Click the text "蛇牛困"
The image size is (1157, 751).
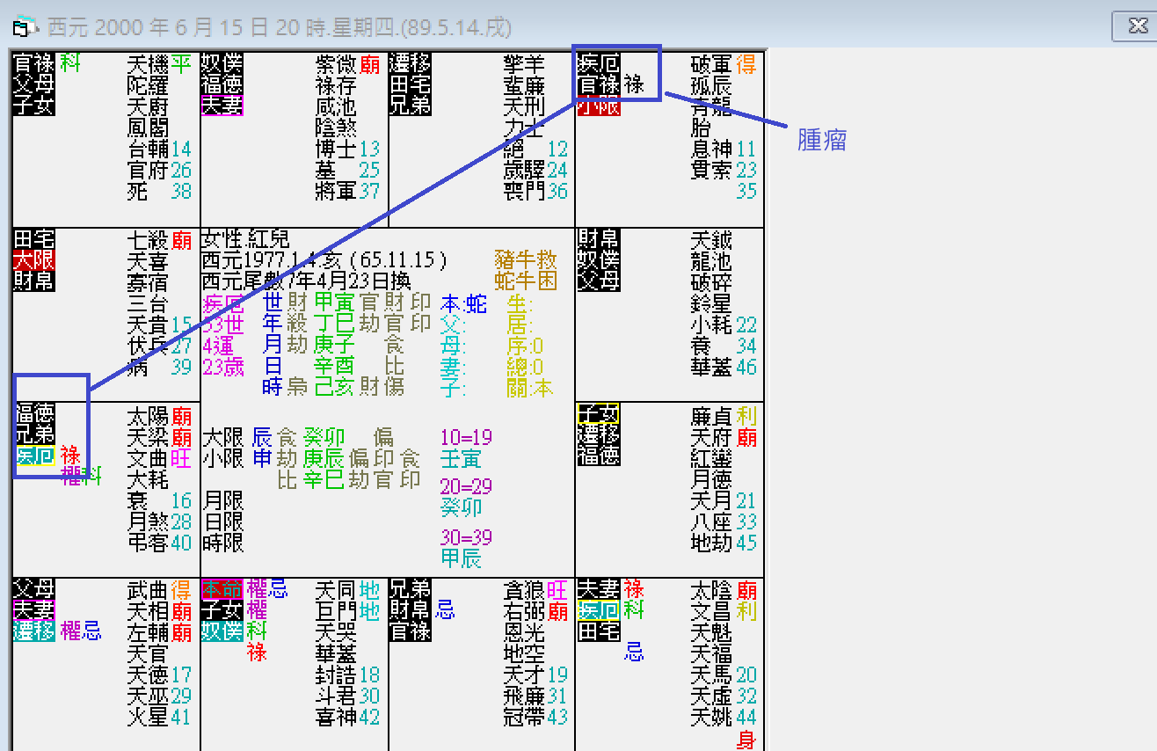point(526,281)
